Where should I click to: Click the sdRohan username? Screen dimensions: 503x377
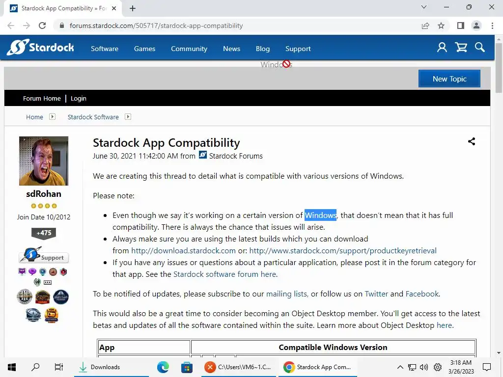pos(44,194)
